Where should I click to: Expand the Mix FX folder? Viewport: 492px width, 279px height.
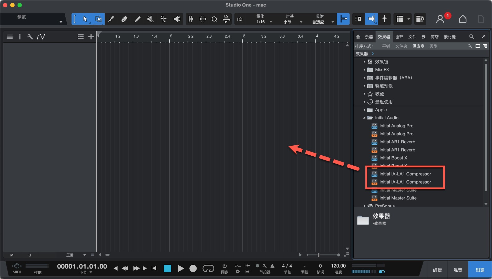(x=364, y=70)
